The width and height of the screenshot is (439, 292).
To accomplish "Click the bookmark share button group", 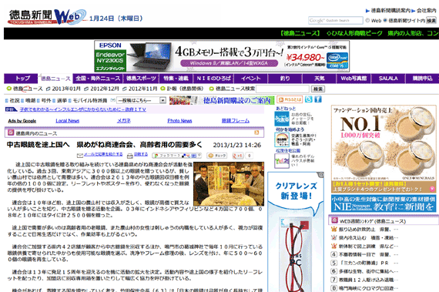I will pos(177,156).
